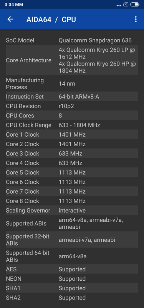Image resolution: width=144 pixels, height=308 pixels.
Task: Select the Supported ABIs row
Action: click(72, 223)
